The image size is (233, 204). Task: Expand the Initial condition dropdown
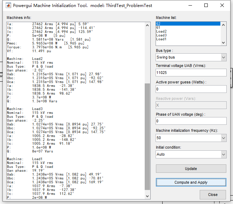[x=191, y=155]
